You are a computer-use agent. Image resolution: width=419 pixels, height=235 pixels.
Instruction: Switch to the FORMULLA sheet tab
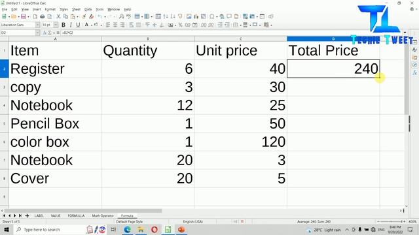[76, 215]
